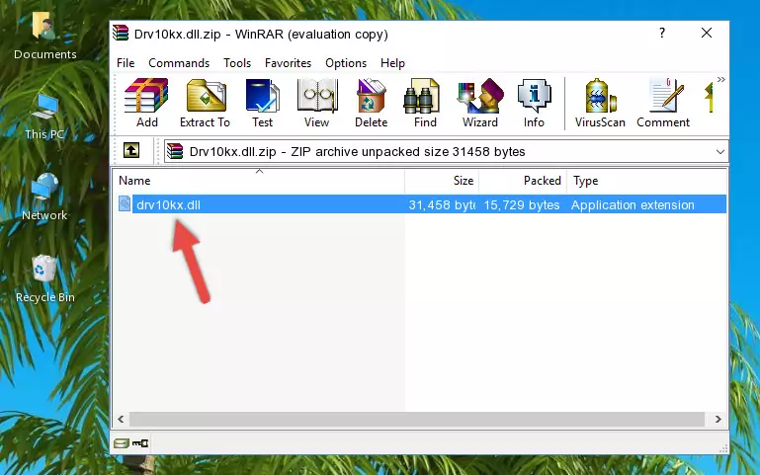Sort by the Size column header

pyautogui.click(x=442, y=181)
